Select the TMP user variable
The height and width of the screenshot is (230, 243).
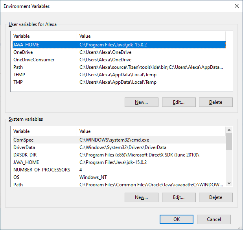tap(18, 82)
